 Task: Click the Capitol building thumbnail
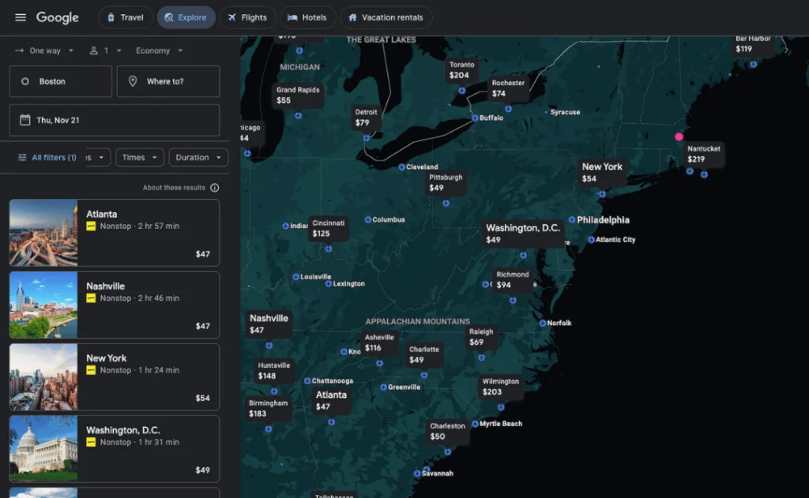(43, 449)
